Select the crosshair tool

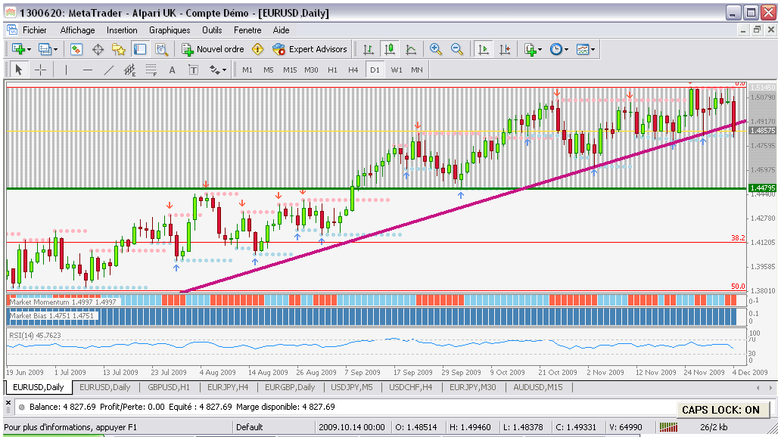[x=40, y=70]
